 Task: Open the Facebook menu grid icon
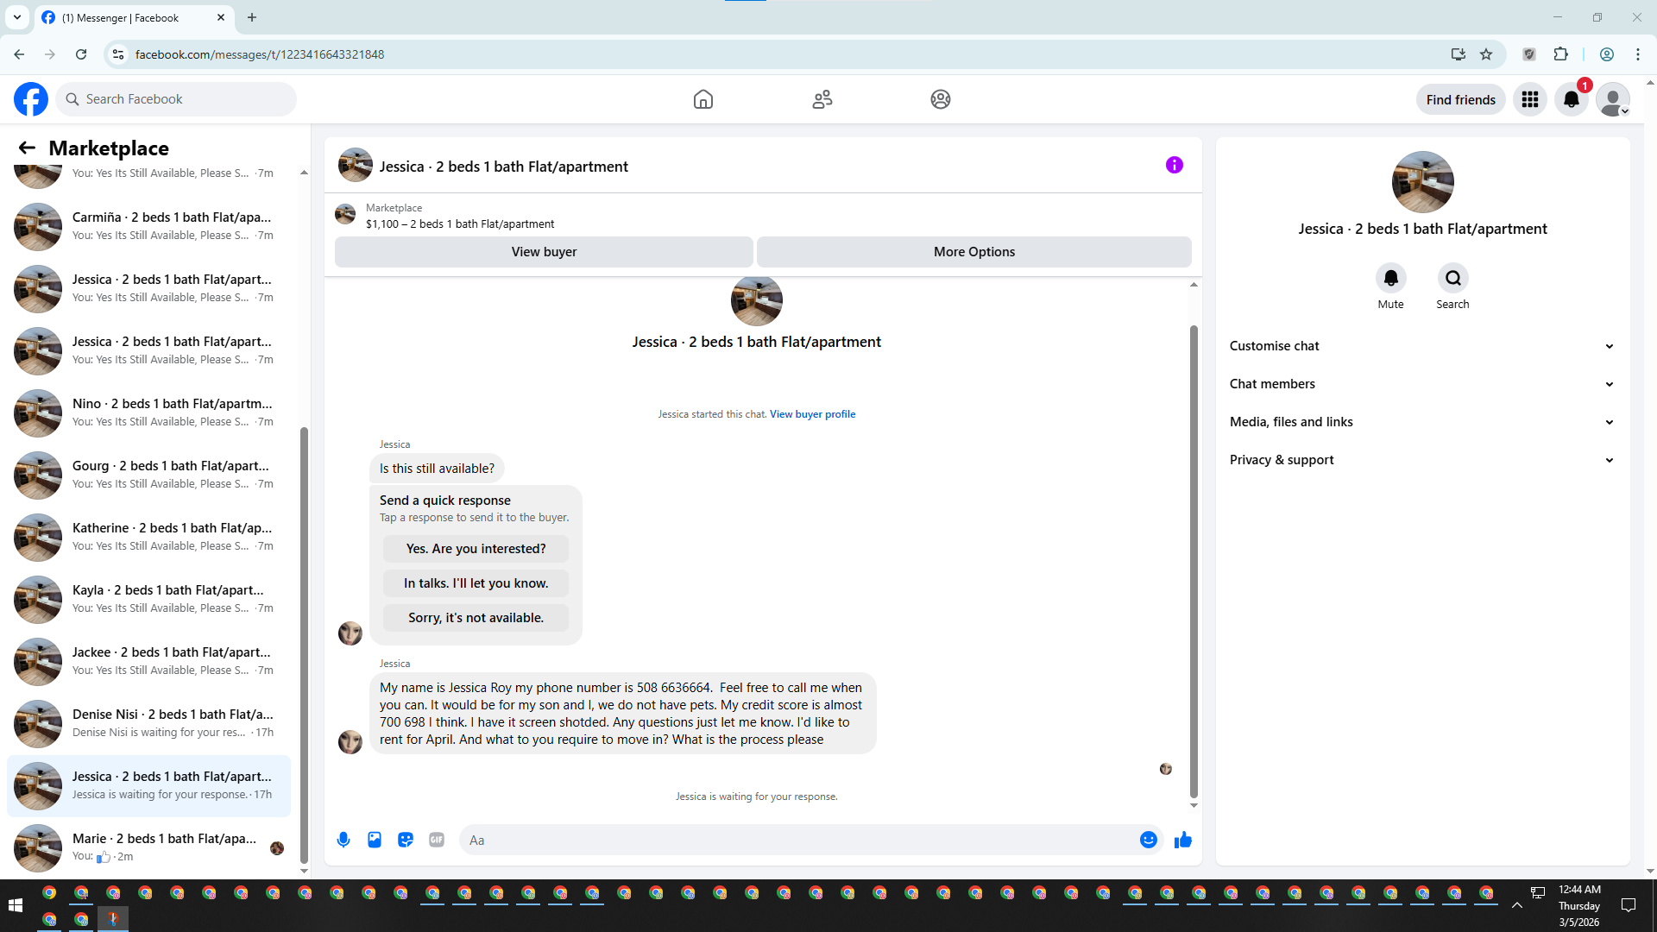tap(1530, 99)
